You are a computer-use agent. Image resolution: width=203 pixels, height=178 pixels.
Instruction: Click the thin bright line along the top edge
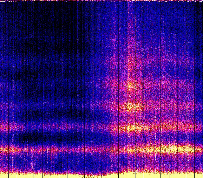[x=101, y=1]
